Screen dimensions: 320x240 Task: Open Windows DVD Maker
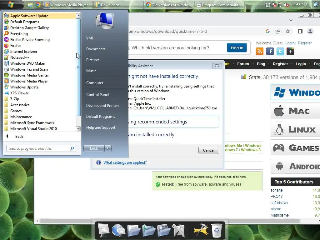coord(39,63)
